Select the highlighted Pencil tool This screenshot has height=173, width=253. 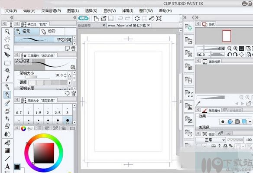[7, 95]
